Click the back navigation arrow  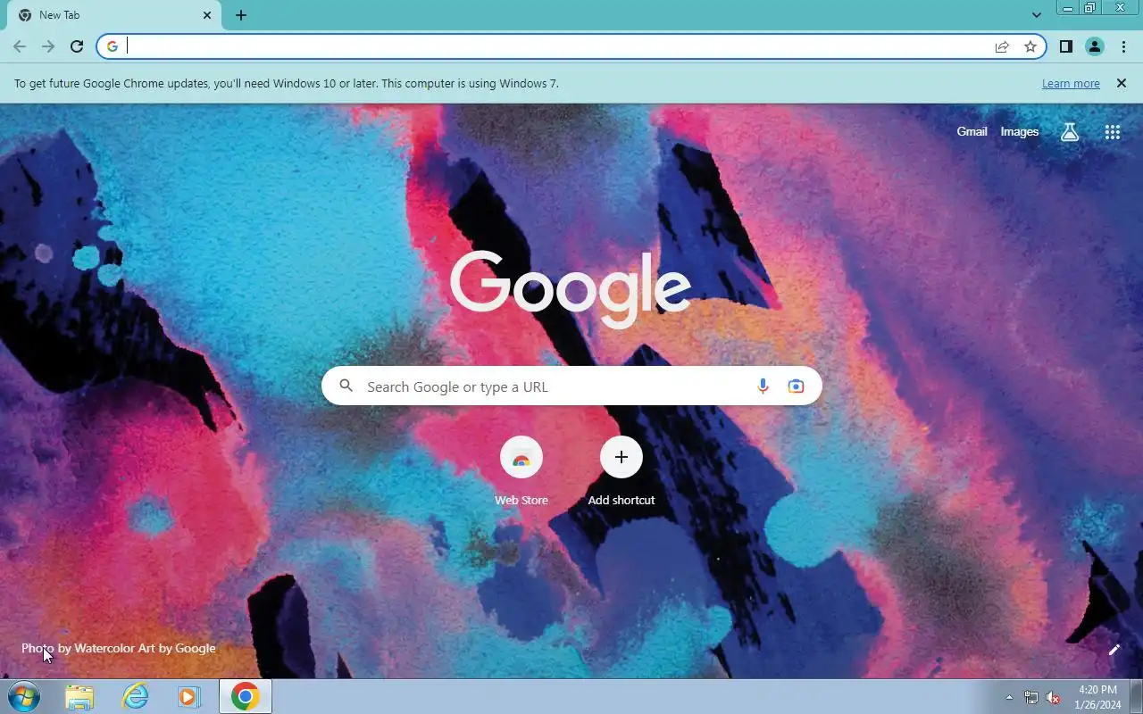coord(20,46)
